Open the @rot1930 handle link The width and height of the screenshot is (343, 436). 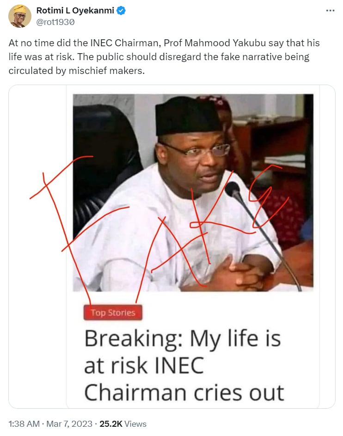point(55,22)
